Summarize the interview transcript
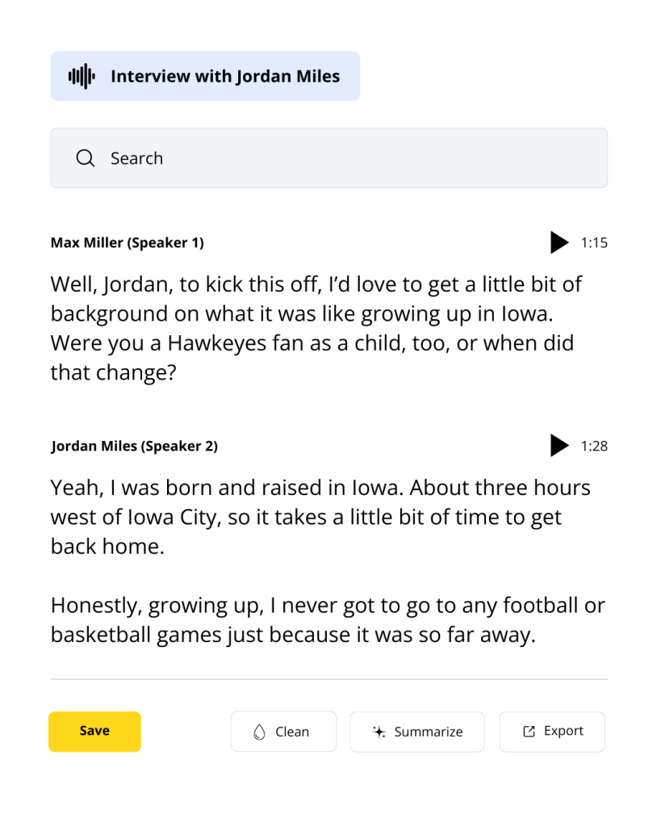This screenshot has height=827, width=661. click(417, 732)
